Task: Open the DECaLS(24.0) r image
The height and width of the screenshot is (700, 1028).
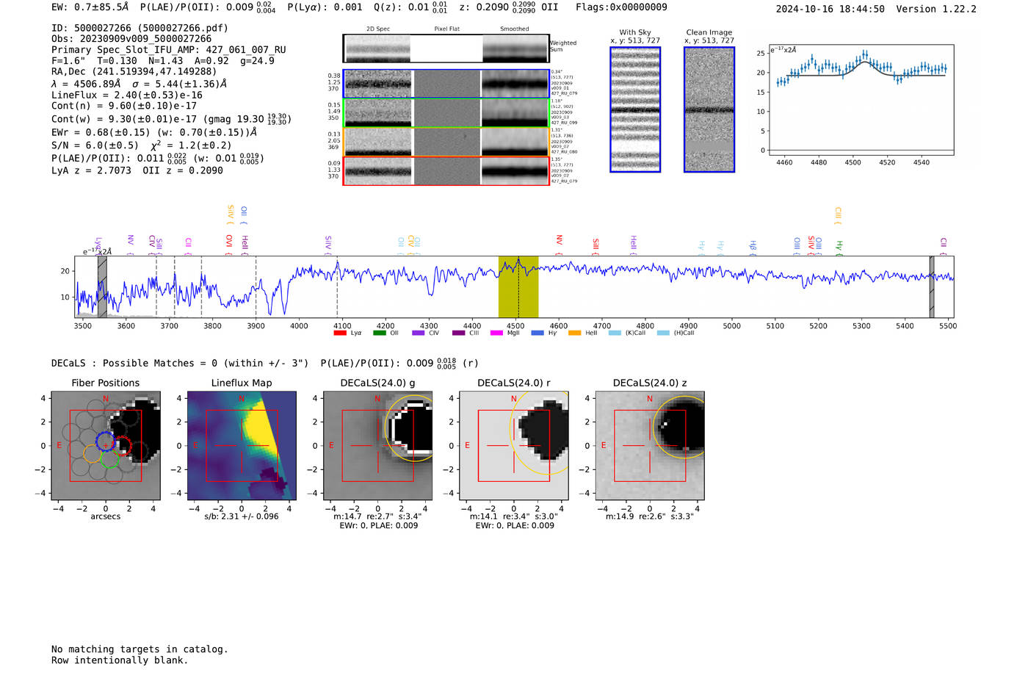Action: coord(514,445)
